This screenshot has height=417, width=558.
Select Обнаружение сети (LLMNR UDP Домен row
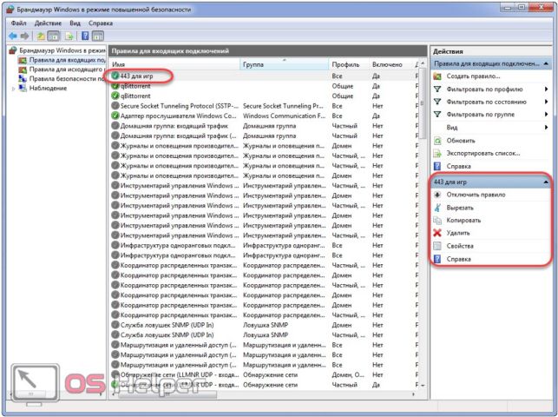pyautogui.click(x=263, y=375)
